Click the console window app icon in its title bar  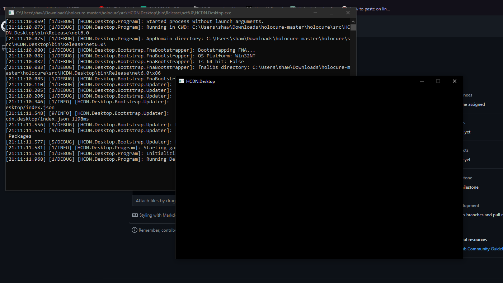coord(11,13)
